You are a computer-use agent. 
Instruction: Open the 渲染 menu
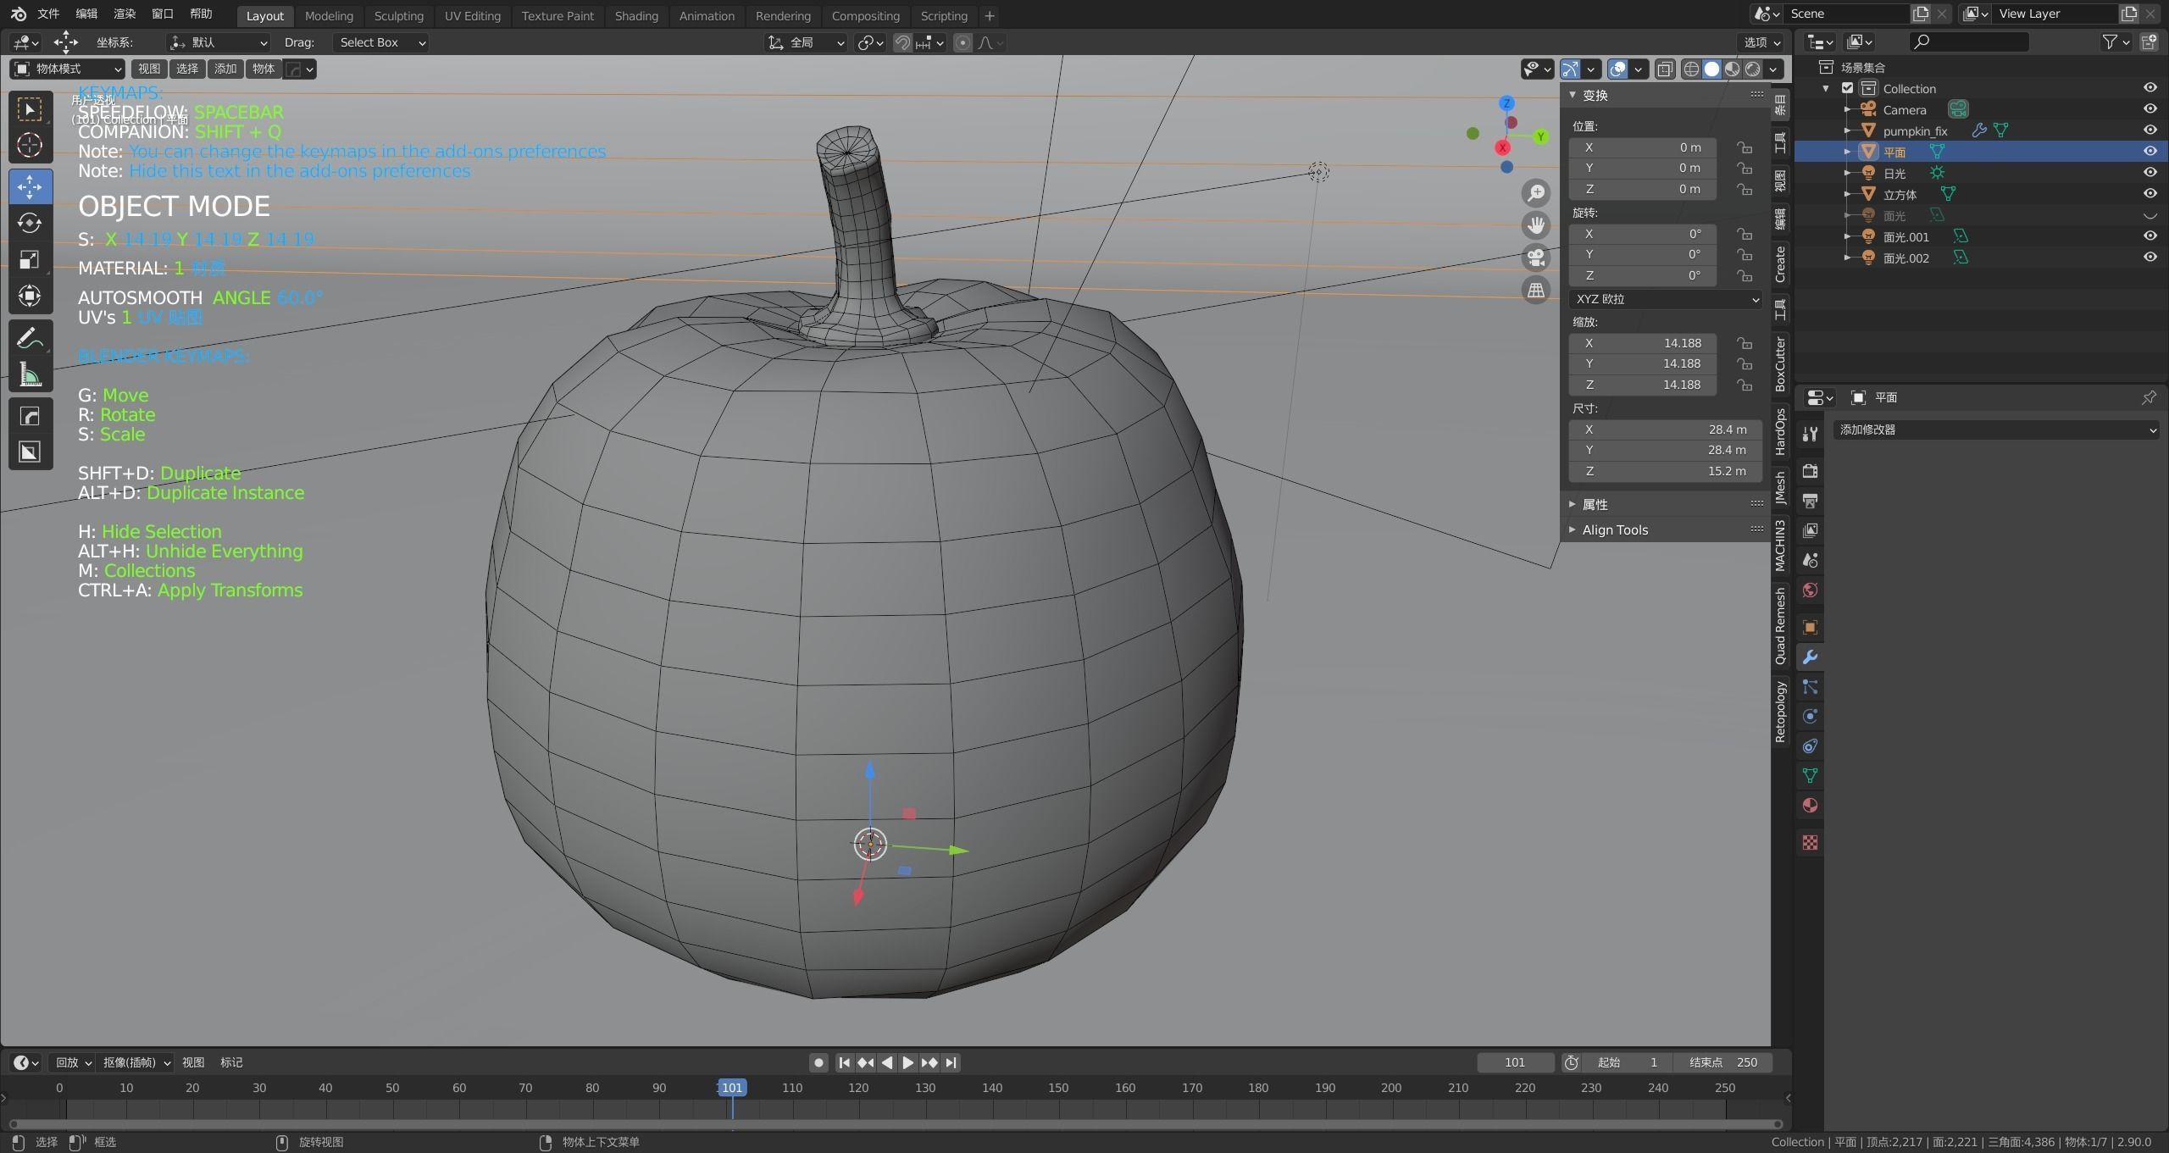(x=125, y=14)
